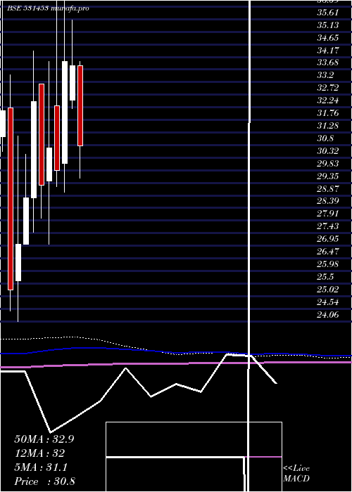Click the 26.95 price axis label
Screen dimensions: 352x492
click(x=328, y=239)
